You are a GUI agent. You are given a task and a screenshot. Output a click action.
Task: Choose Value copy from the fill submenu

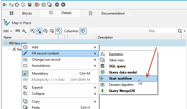(128, 60)
